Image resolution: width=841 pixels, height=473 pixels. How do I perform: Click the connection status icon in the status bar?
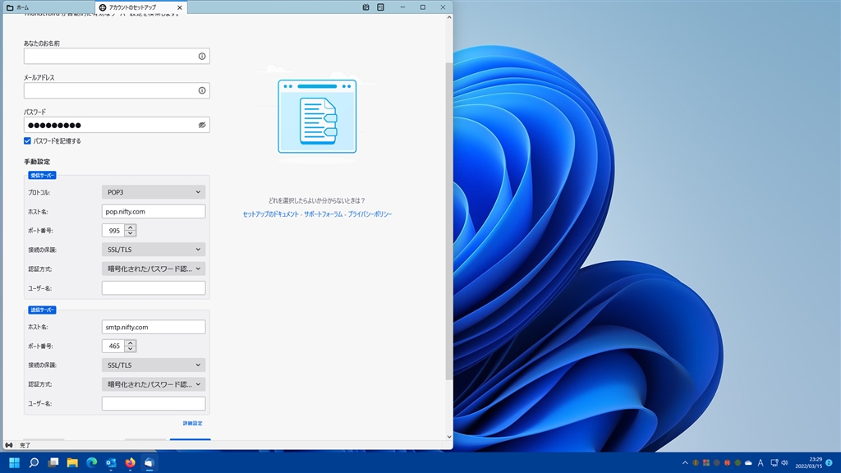[9, 445]
